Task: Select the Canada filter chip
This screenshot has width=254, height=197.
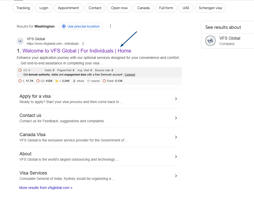Action: pos(143,8)
